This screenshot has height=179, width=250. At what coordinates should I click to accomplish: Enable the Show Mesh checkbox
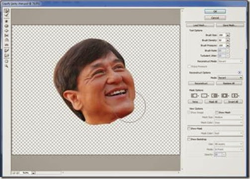coord(217,112)
